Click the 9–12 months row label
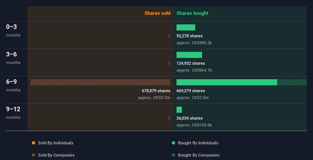The image size is (313, 160). point(13,113)
